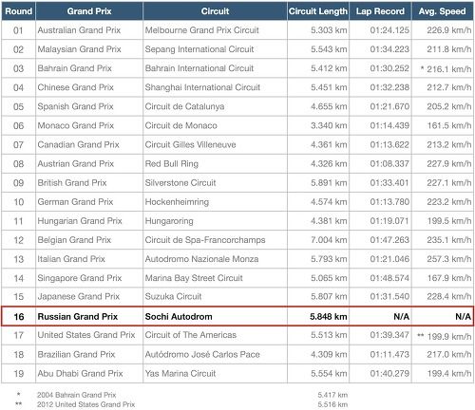
Task: Select Marina Bay Street Circuit cell
Action: point(215,278)
